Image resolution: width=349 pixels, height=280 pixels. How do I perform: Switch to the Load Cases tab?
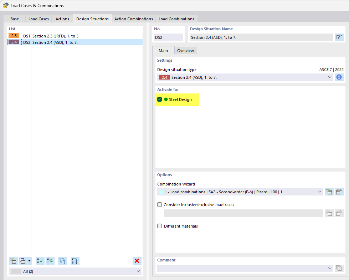pos(39,19)
